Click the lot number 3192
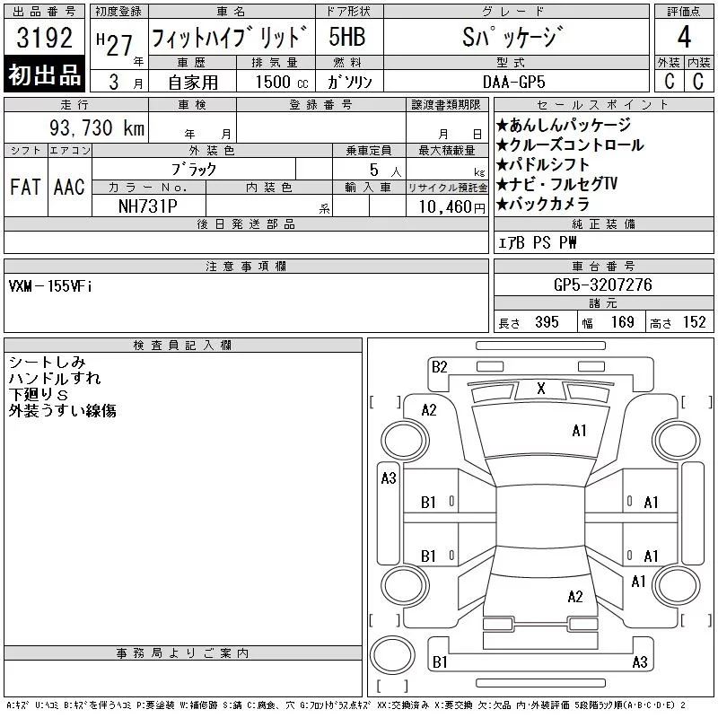This screenshot has height=718, width=718. point(45,39)
